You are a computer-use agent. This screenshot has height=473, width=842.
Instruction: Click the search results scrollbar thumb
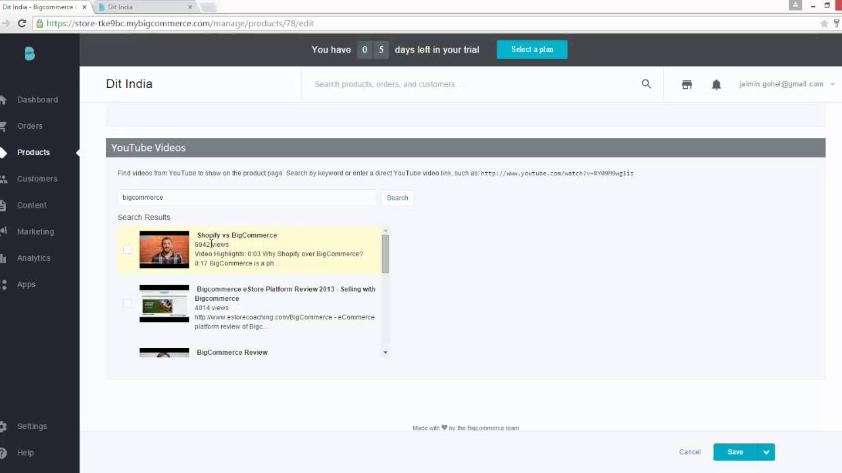coord(385,254)
